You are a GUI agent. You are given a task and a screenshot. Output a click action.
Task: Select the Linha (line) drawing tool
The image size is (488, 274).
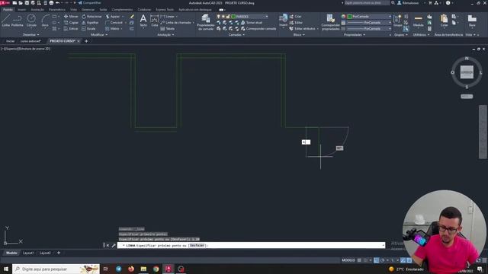pos(6,21)
